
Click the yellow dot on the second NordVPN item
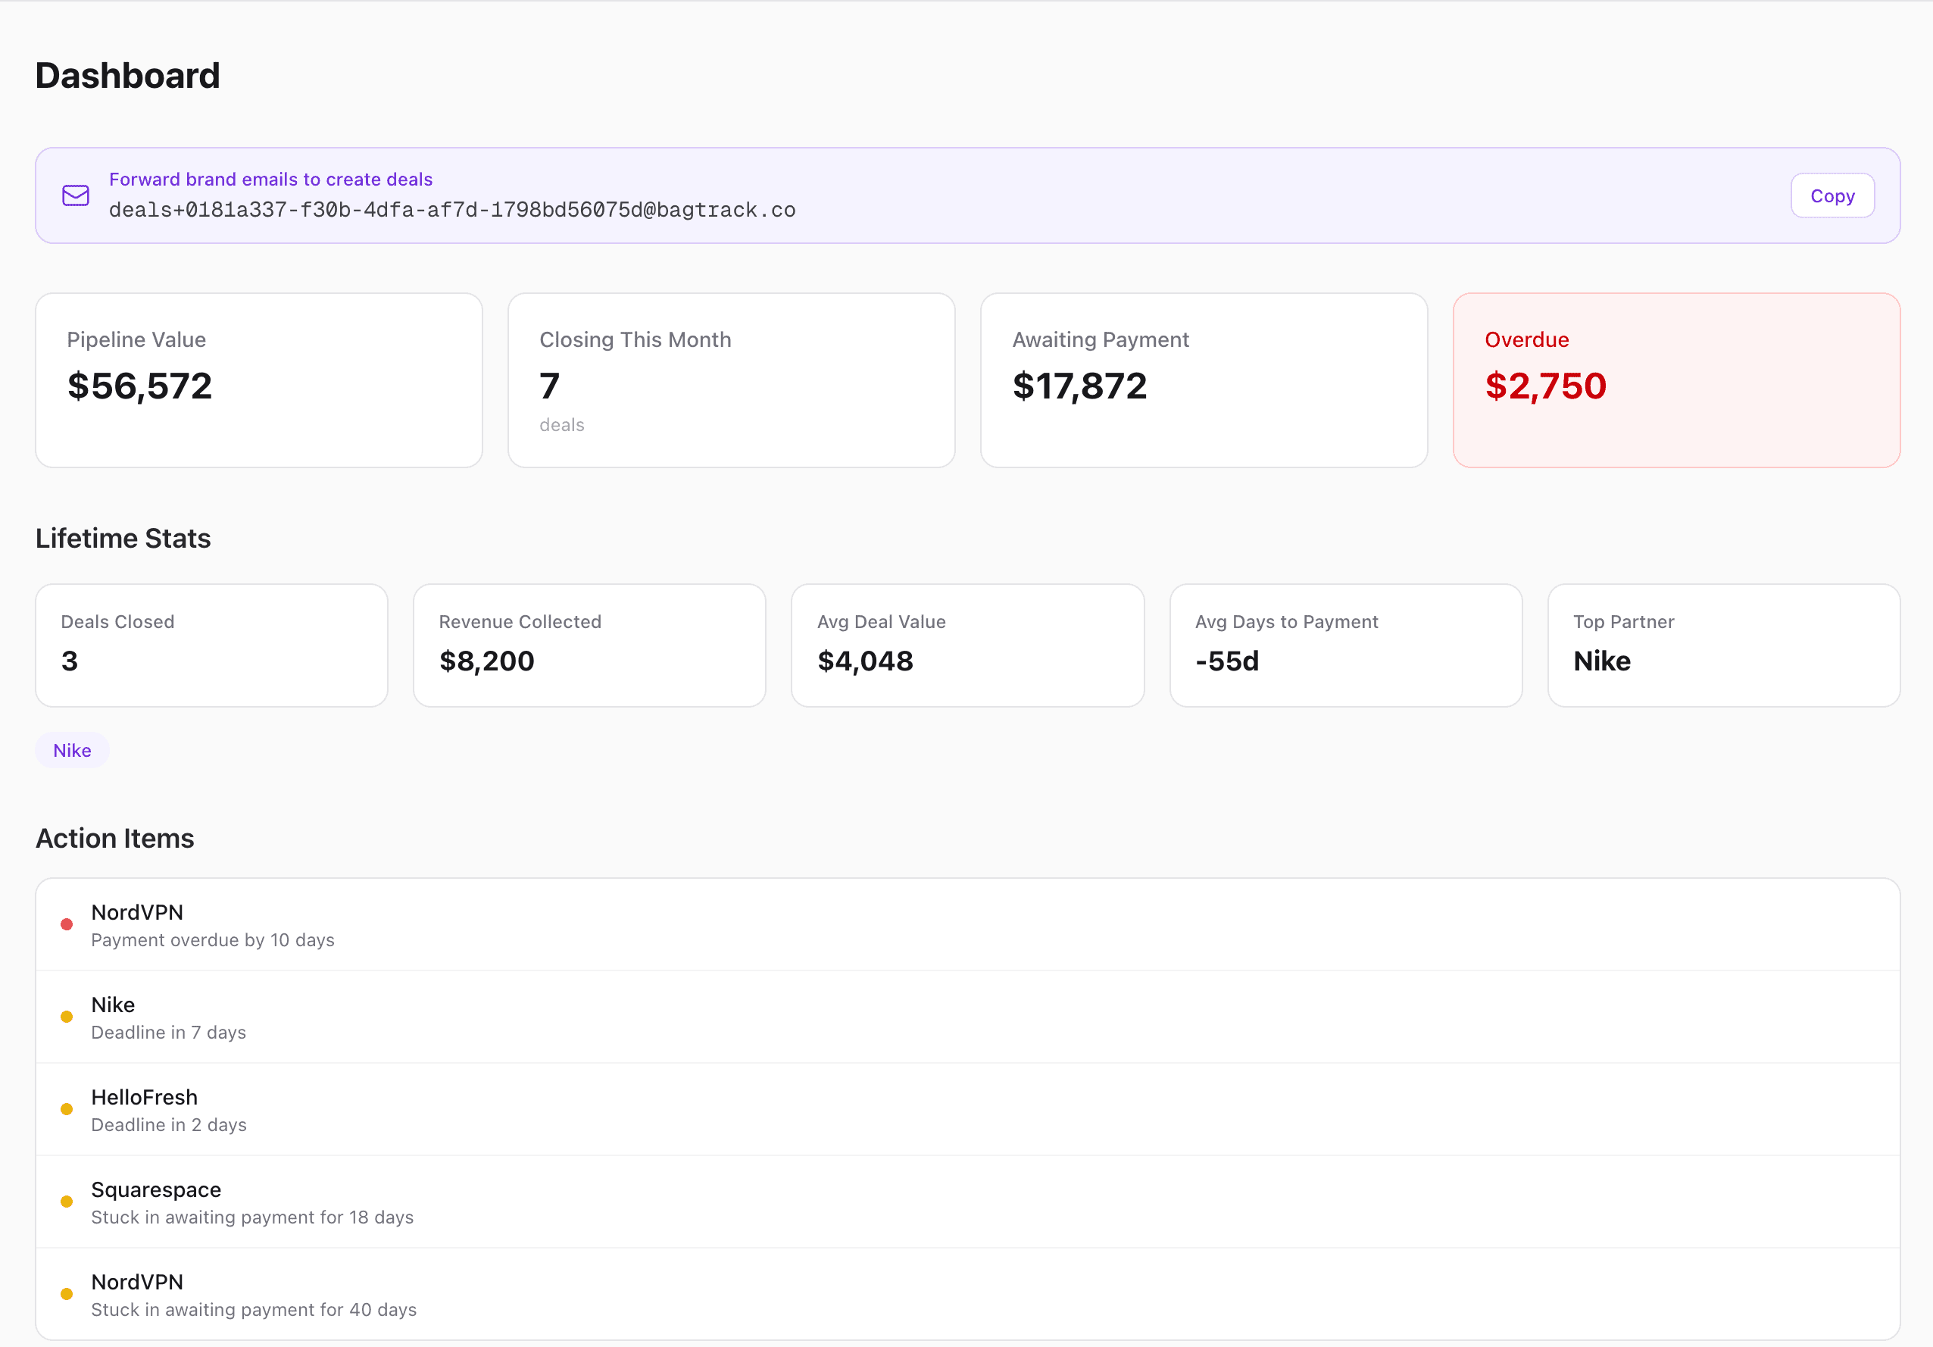(67, 1294)
